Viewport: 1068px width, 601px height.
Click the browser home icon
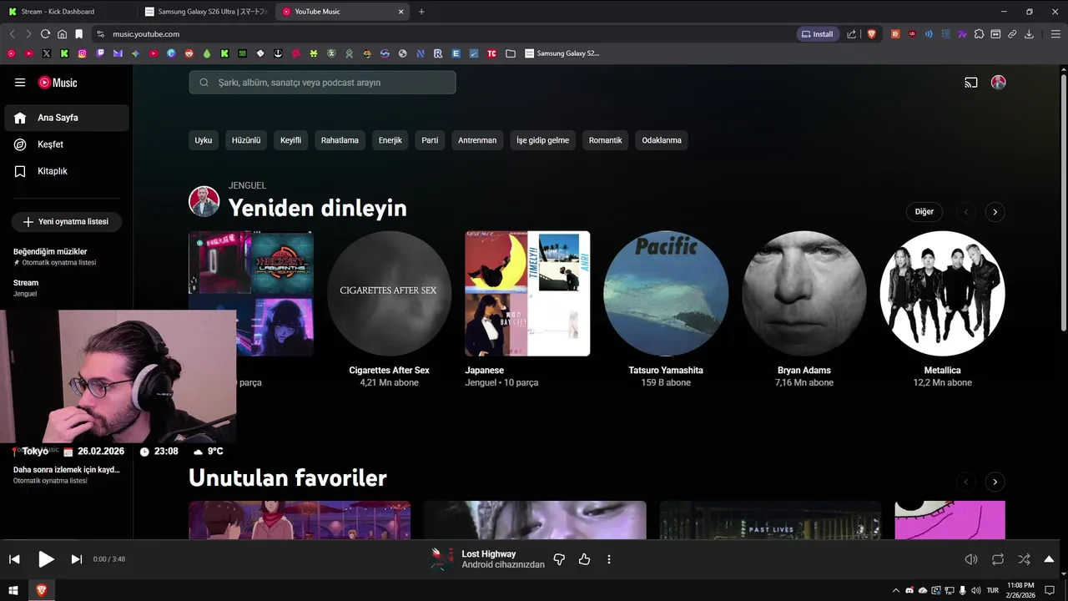62,34
